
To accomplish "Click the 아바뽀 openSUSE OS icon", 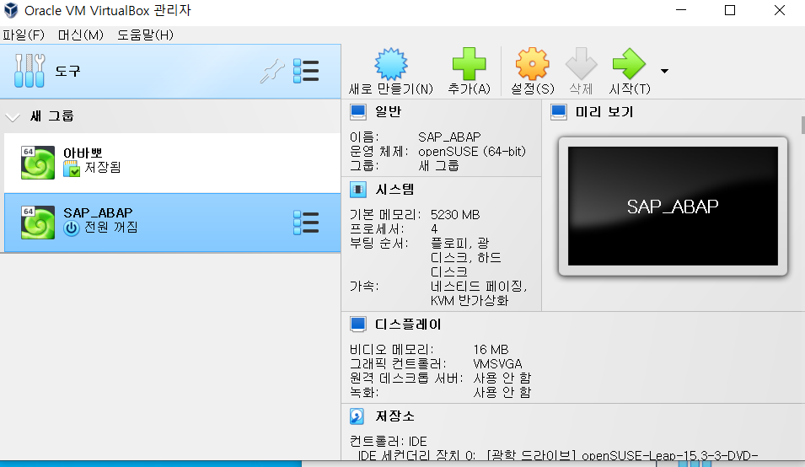I will [37, 163].
